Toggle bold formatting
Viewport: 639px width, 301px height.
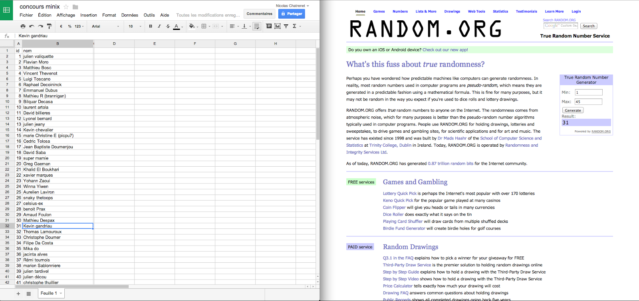151,26
